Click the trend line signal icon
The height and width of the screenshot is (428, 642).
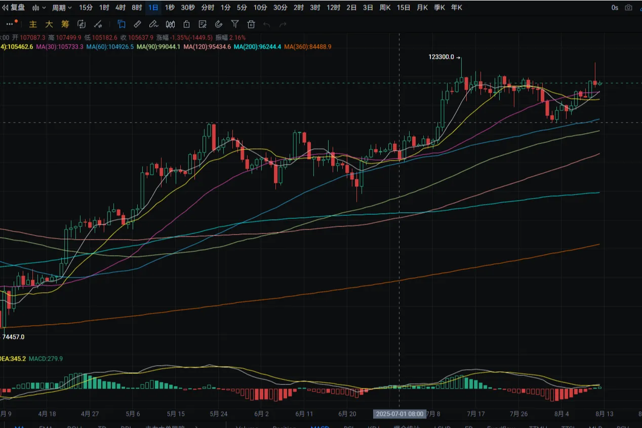tap(98, 24)
